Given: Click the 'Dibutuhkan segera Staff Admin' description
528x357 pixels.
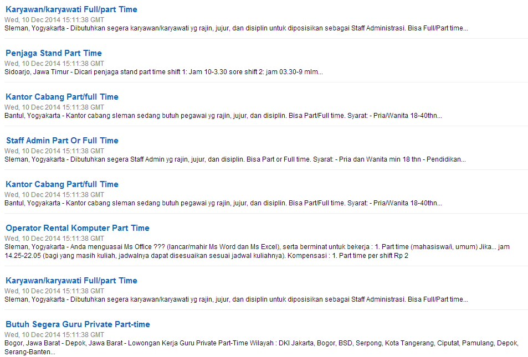Looking at the screenshot, I should (235, 159).
